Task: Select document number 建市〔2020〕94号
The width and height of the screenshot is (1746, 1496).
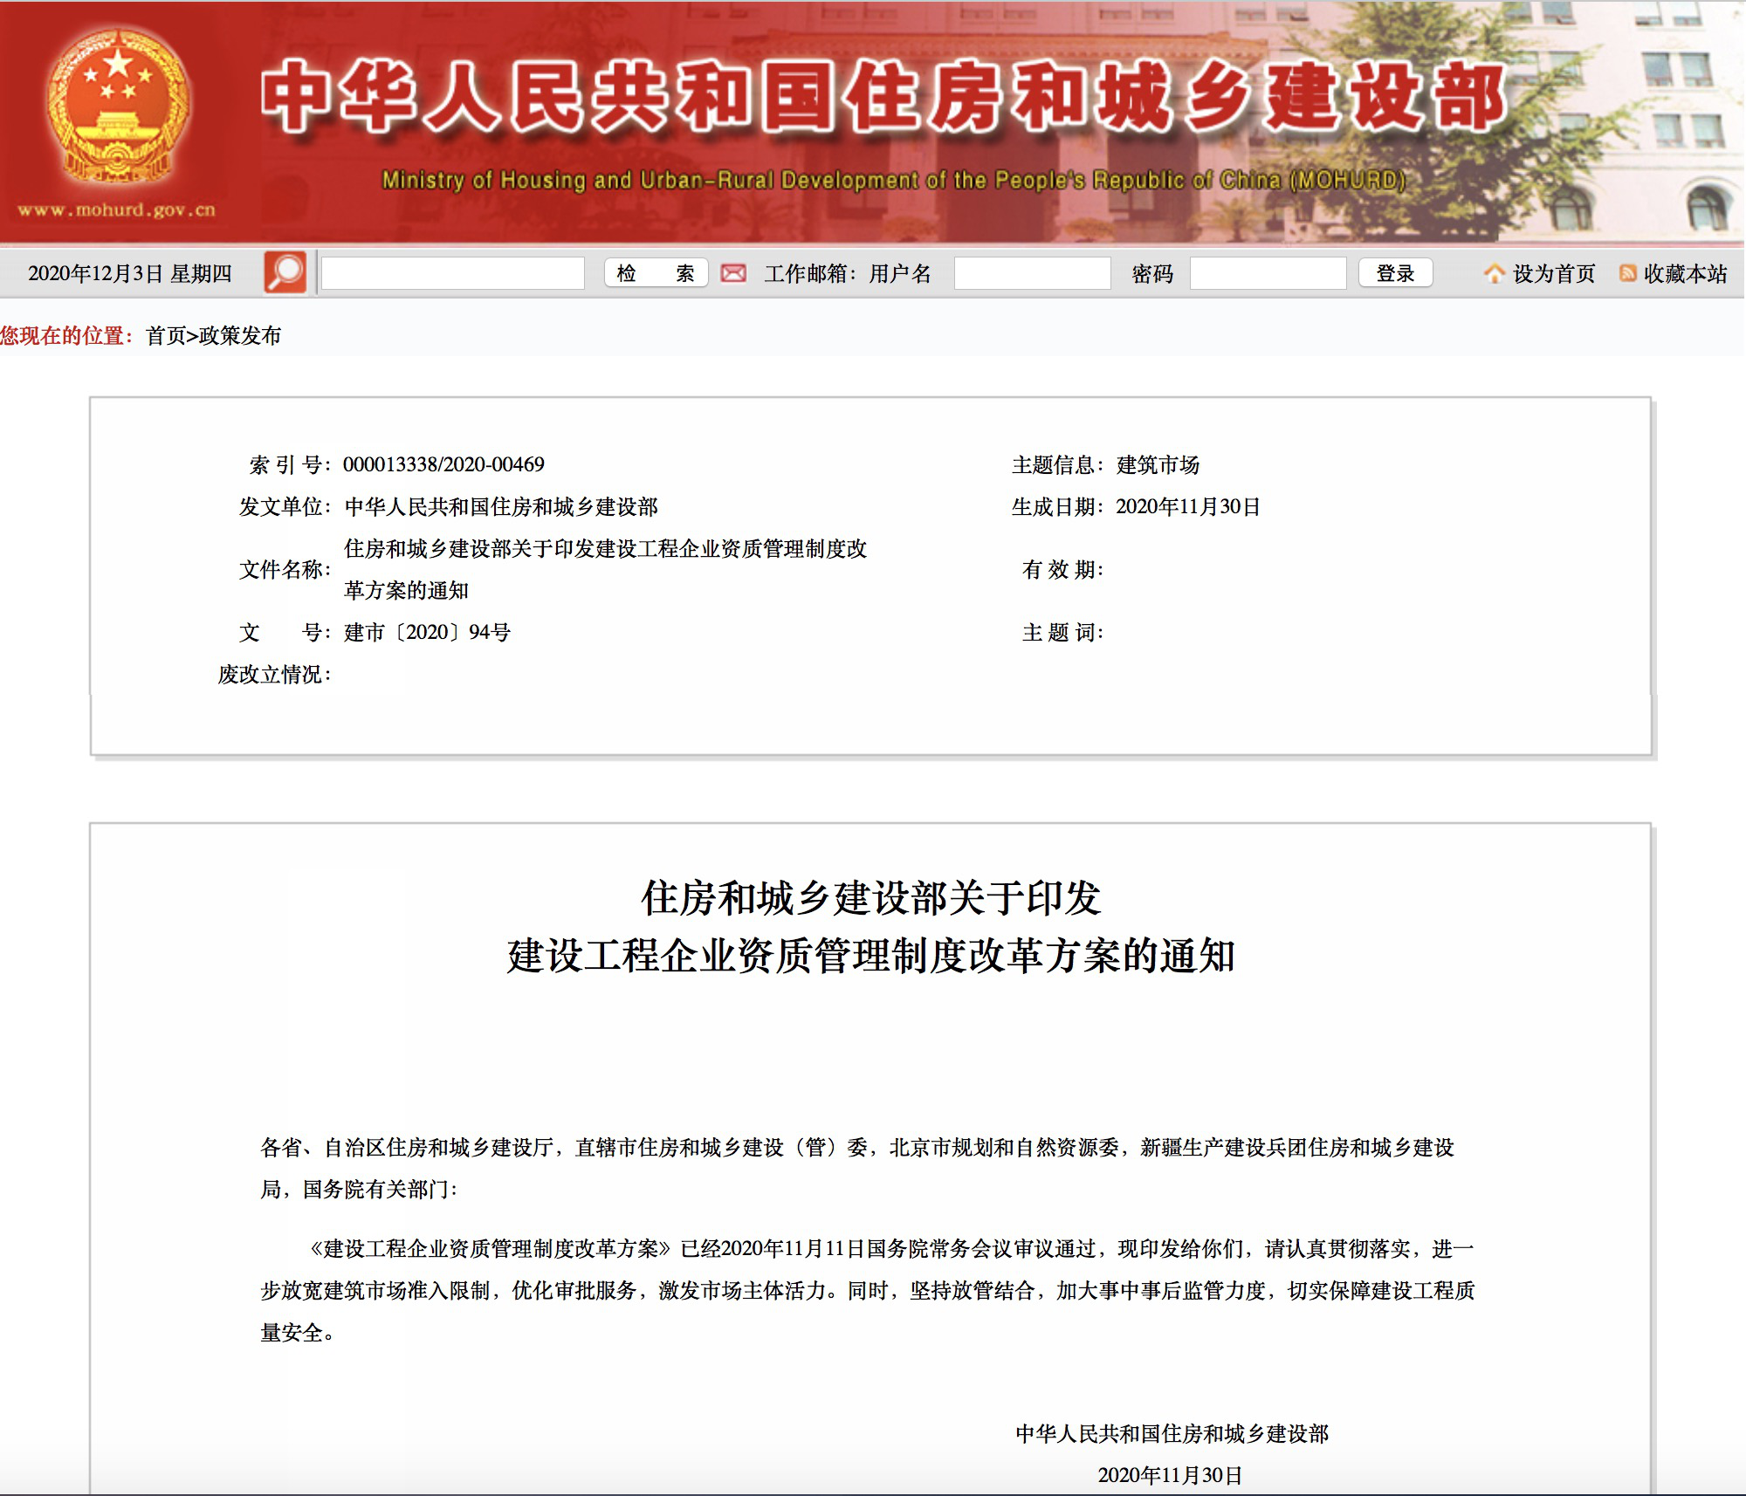Action: pyautogui.click(x=427, y=632)
